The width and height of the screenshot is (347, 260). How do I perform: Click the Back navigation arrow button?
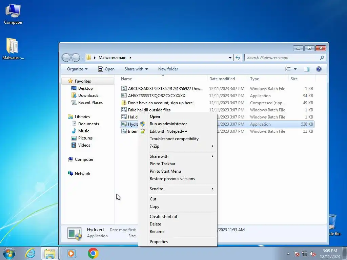(x=66, y=58)
